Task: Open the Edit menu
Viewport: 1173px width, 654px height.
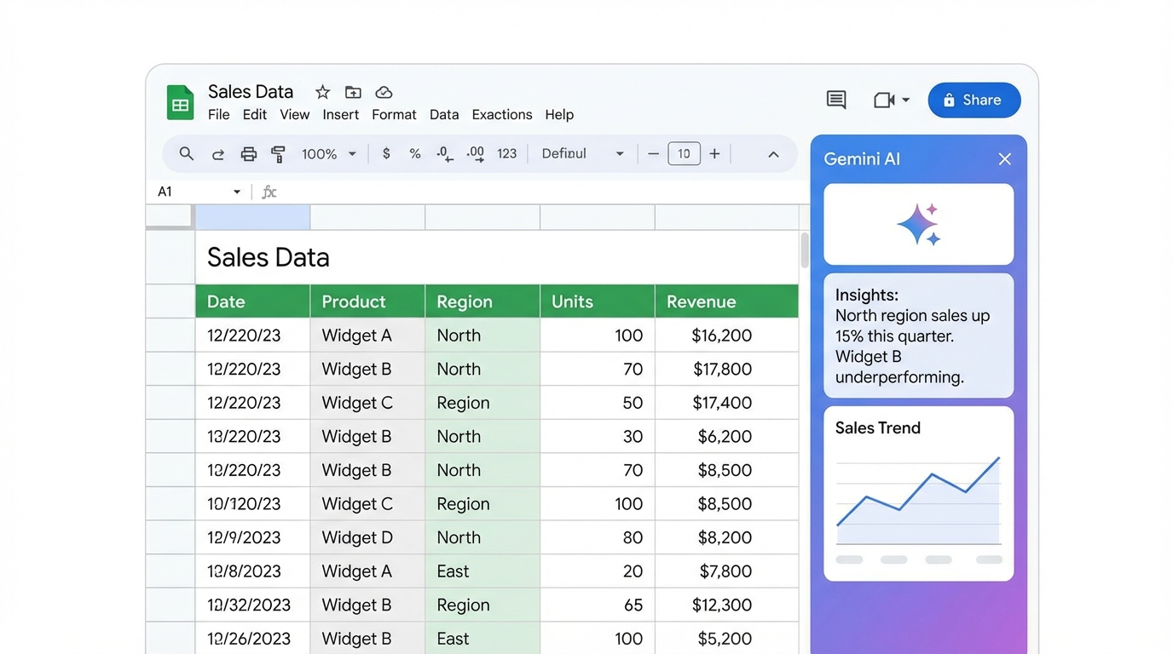Action: coord(255,114)
